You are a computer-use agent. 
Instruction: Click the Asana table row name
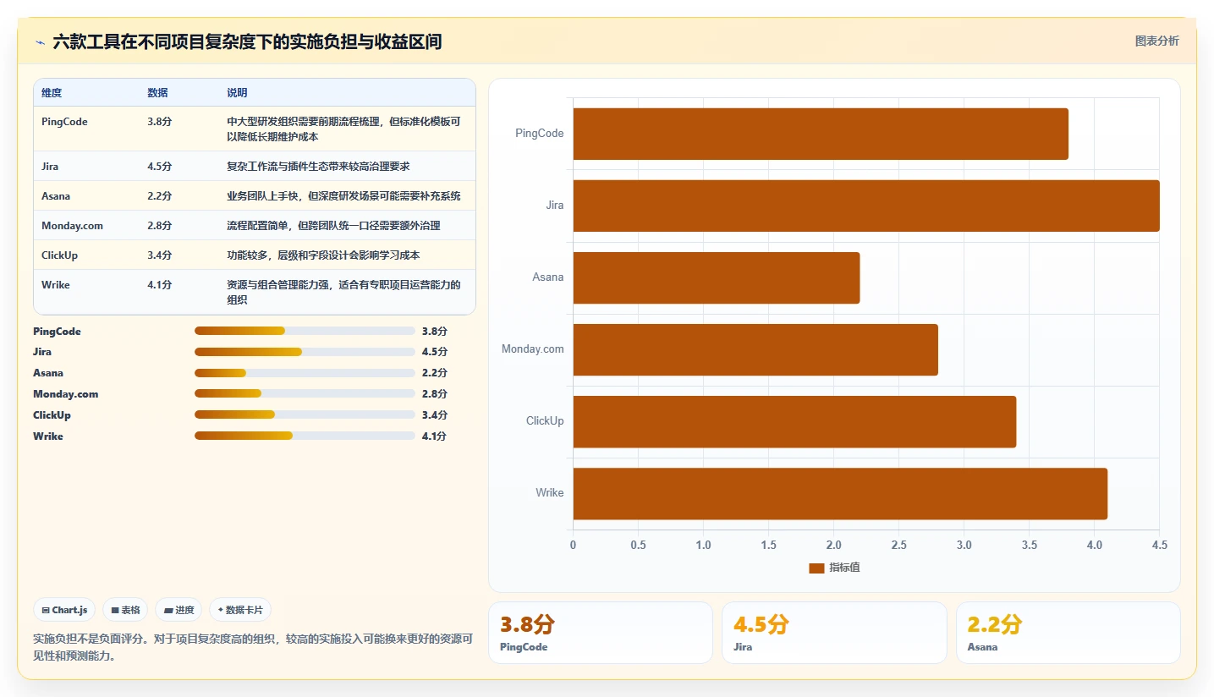[56, 196]
